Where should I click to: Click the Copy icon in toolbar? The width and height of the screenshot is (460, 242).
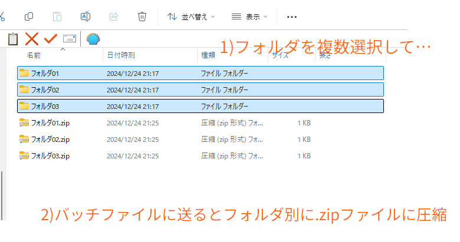(29, 16)
